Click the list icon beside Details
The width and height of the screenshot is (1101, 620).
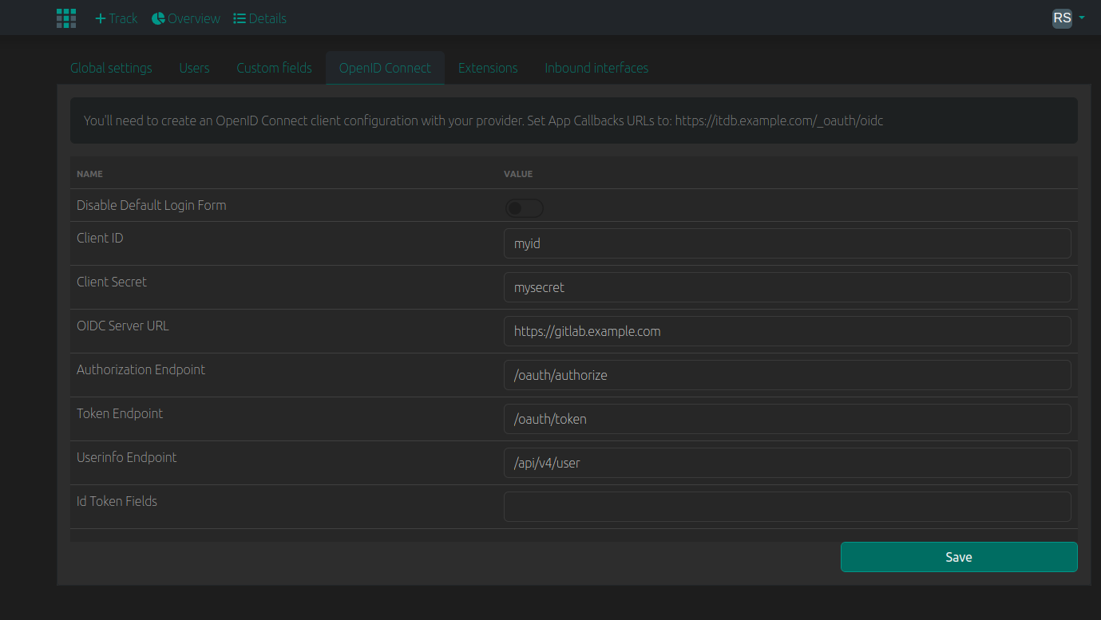tap(240, 18)
